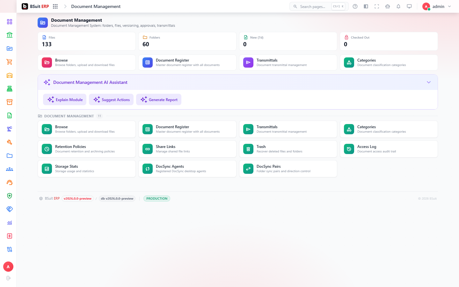
Task: Open the Share Links card
Action: tap(187, 149)
